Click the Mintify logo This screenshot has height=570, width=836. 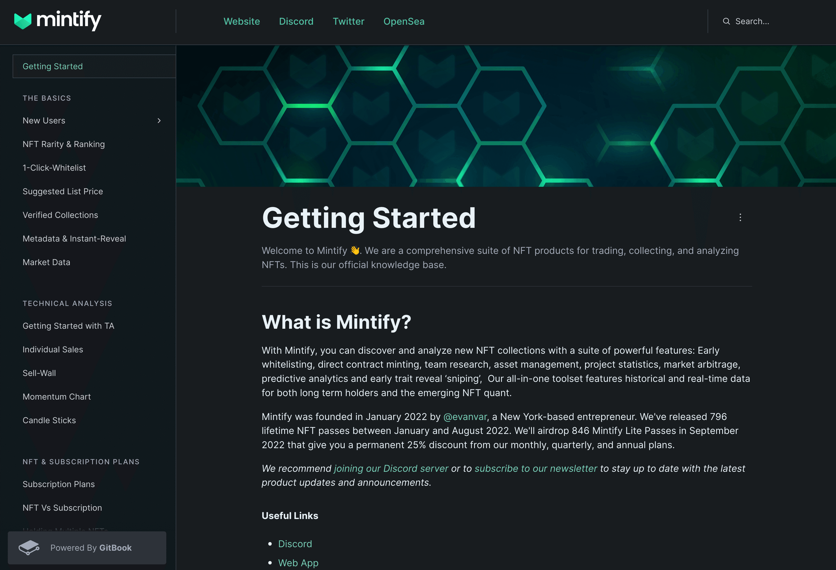point(57,20)
